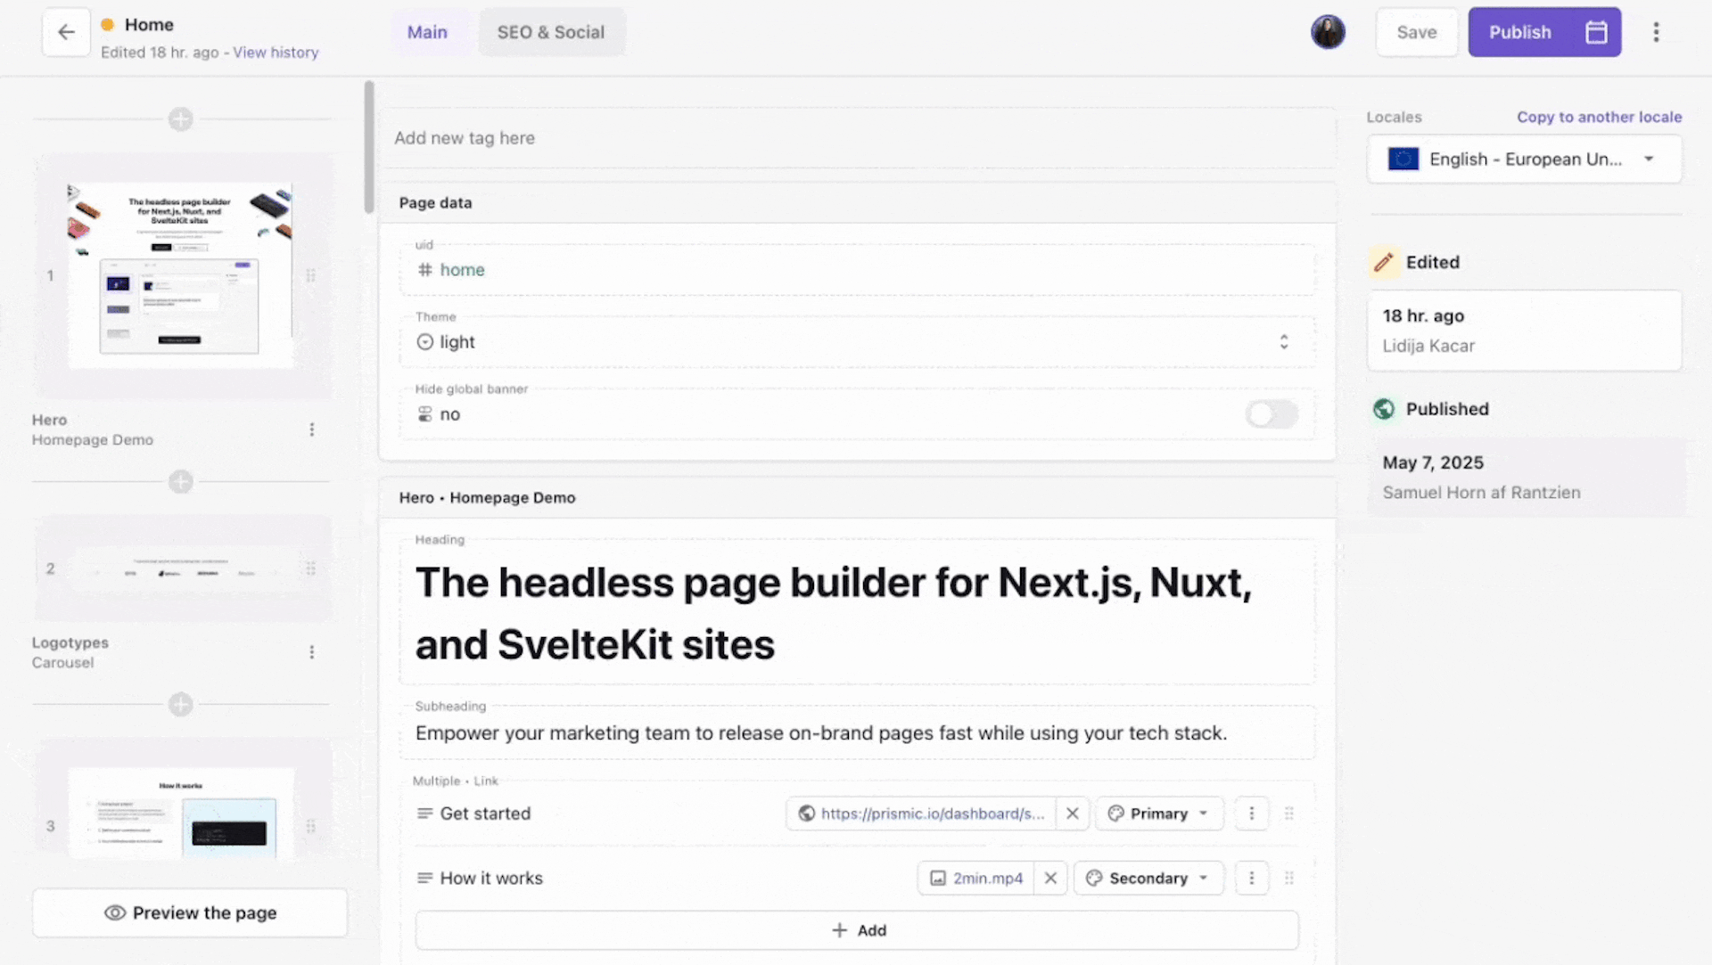Grab drag handle of Get started link
The height and width of the screenshot is (965, 1712).
click(1288, 814)
